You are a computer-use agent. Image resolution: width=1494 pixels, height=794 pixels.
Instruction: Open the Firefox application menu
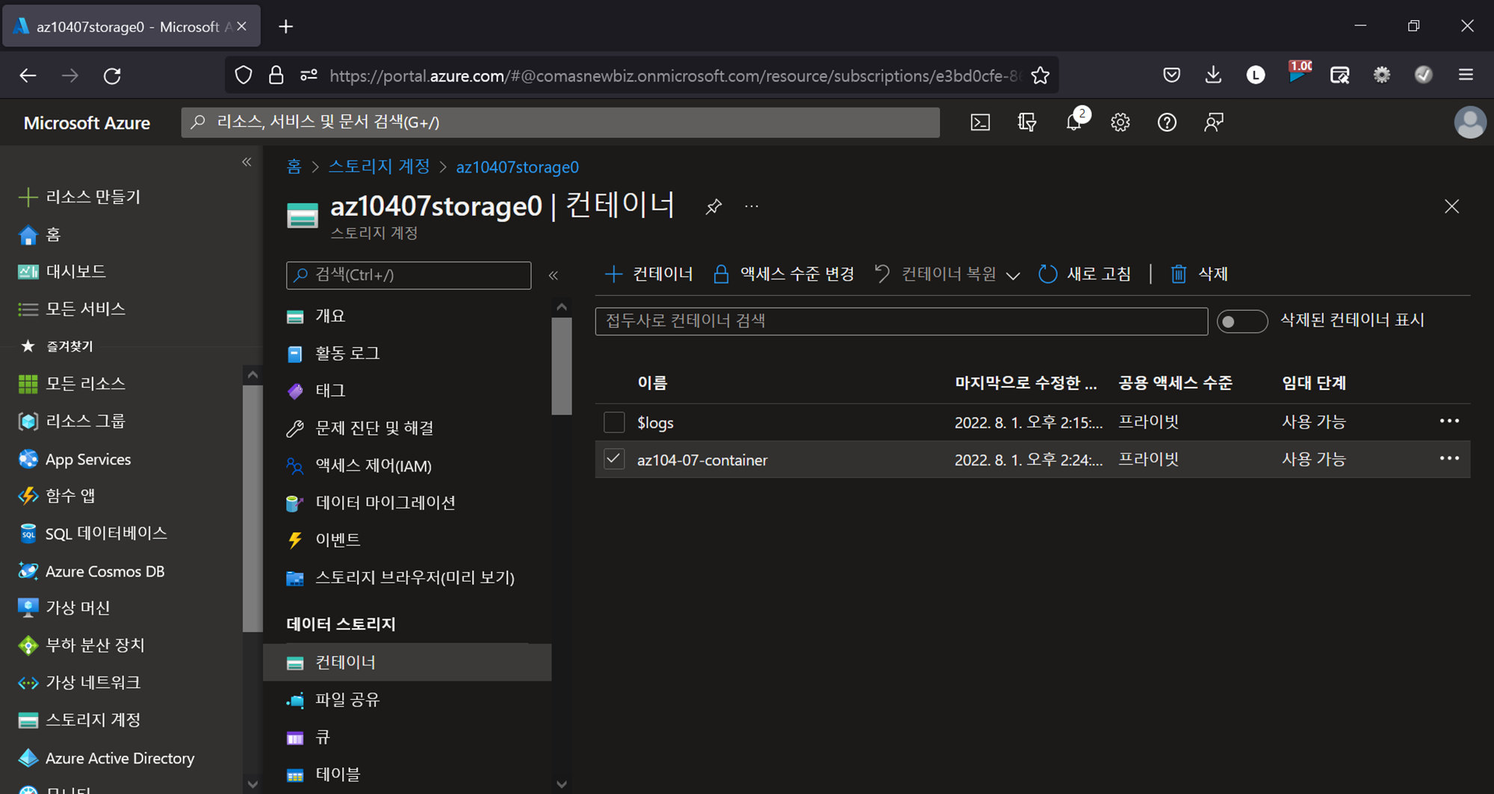tap(1466, 75)
